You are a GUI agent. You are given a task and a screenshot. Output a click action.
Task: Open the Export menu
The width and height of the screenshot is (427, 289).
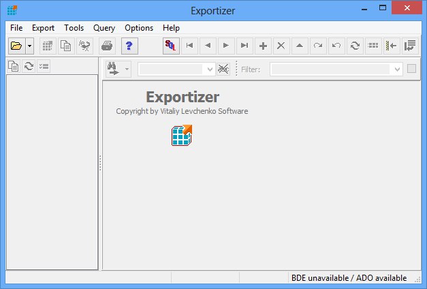pyautogui.click(x=43, y=28)
